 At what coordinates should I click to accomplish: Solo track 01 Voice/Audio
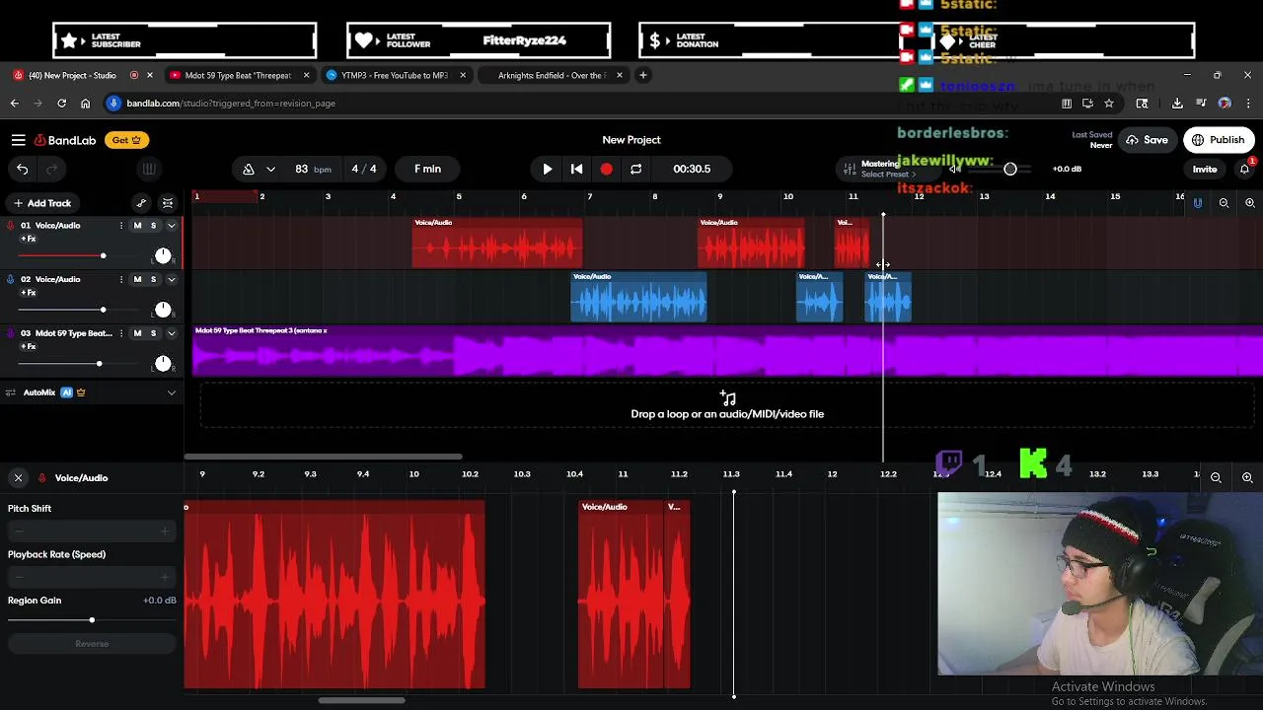[x=153, y=226]
